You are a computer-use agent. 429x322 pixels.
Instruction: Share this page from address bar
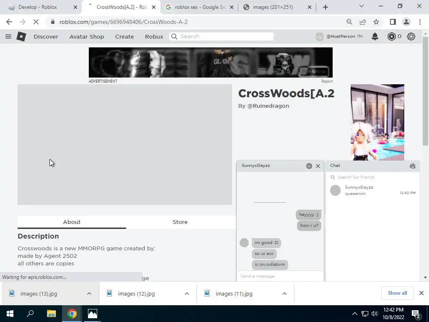pos(363,22)
